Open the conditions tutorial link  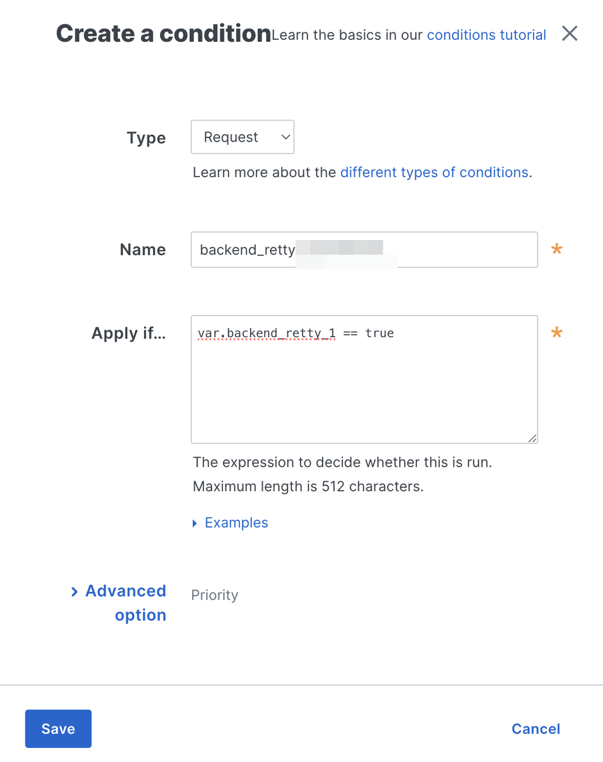click(486, 35)
